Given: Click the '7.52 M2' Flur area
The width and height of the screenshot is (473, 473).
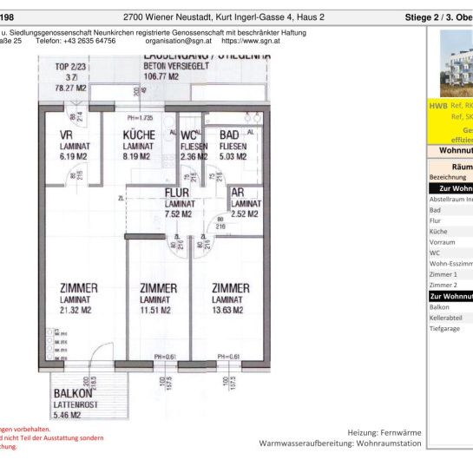Looking at the screenshot, I should coord(178,214).
